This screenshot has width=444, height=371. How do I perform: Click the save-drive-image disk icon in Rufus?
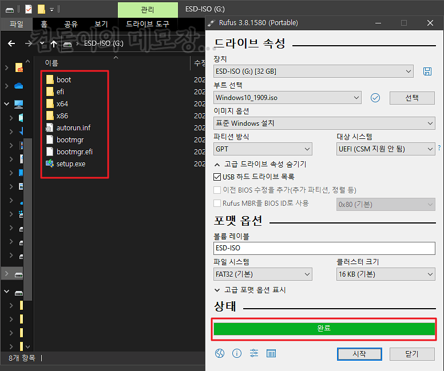(x=427, y=71)
